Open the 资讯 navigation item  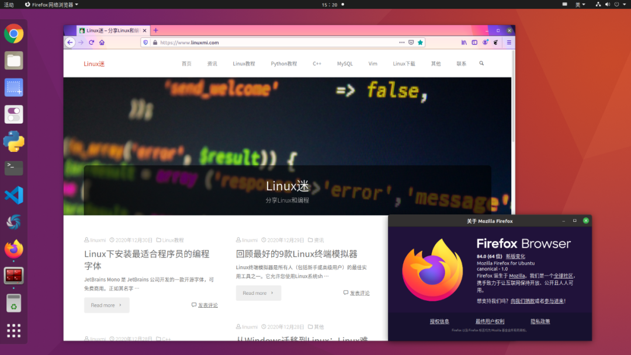click(x=212, y=64)
